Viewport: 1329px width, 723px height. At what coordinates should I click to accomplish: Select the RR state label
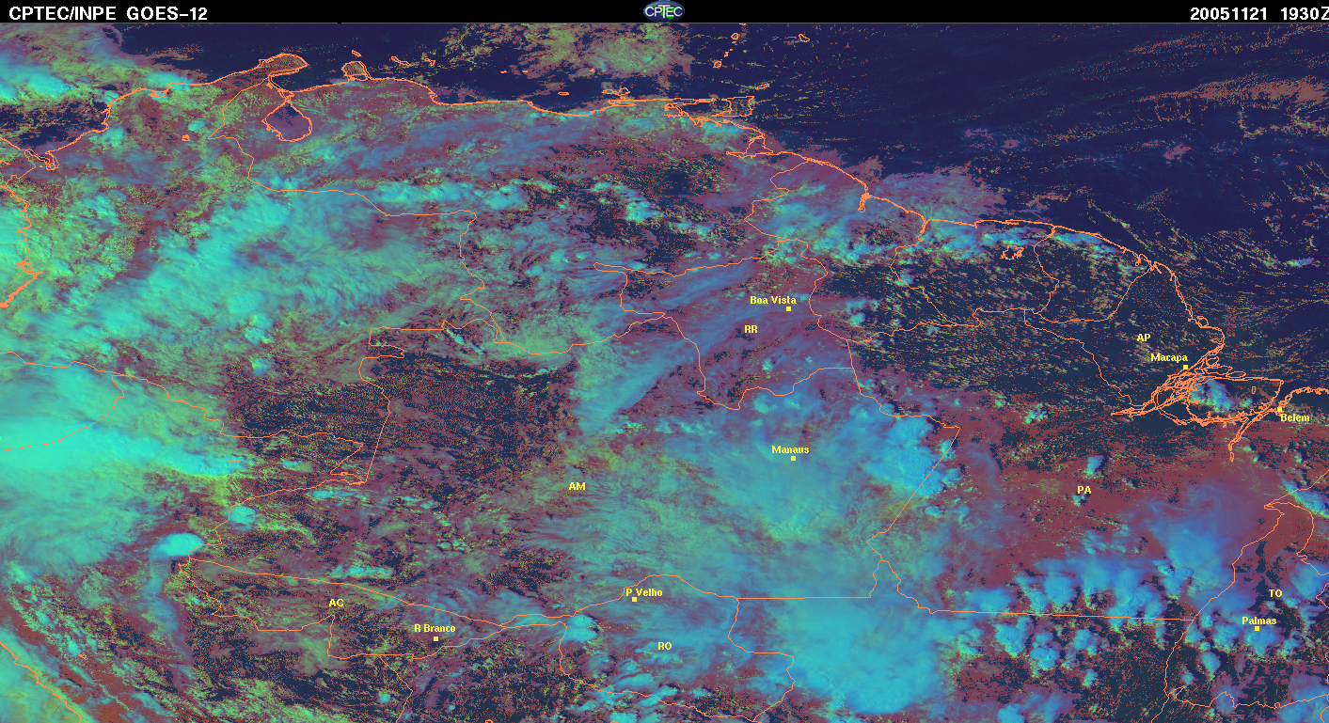point(751,329)
